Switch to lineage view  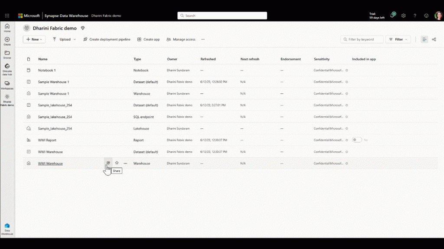pos(434,39)
